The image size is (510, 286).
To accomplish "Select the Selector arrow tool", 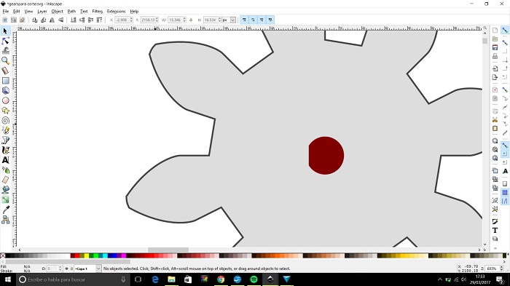I will tap(5, 31).
